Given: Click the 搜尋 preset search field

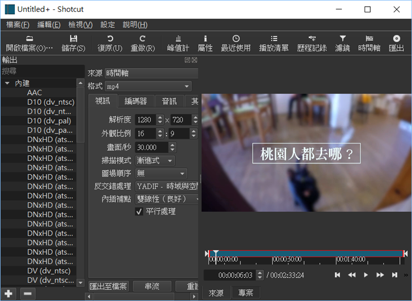Looking at the screenshot, I should tap(41, 71).
